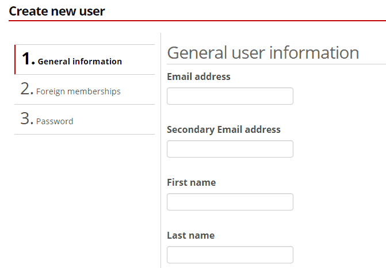Click the large step number 1
386x268 pixels.
[x=28, y=59]
